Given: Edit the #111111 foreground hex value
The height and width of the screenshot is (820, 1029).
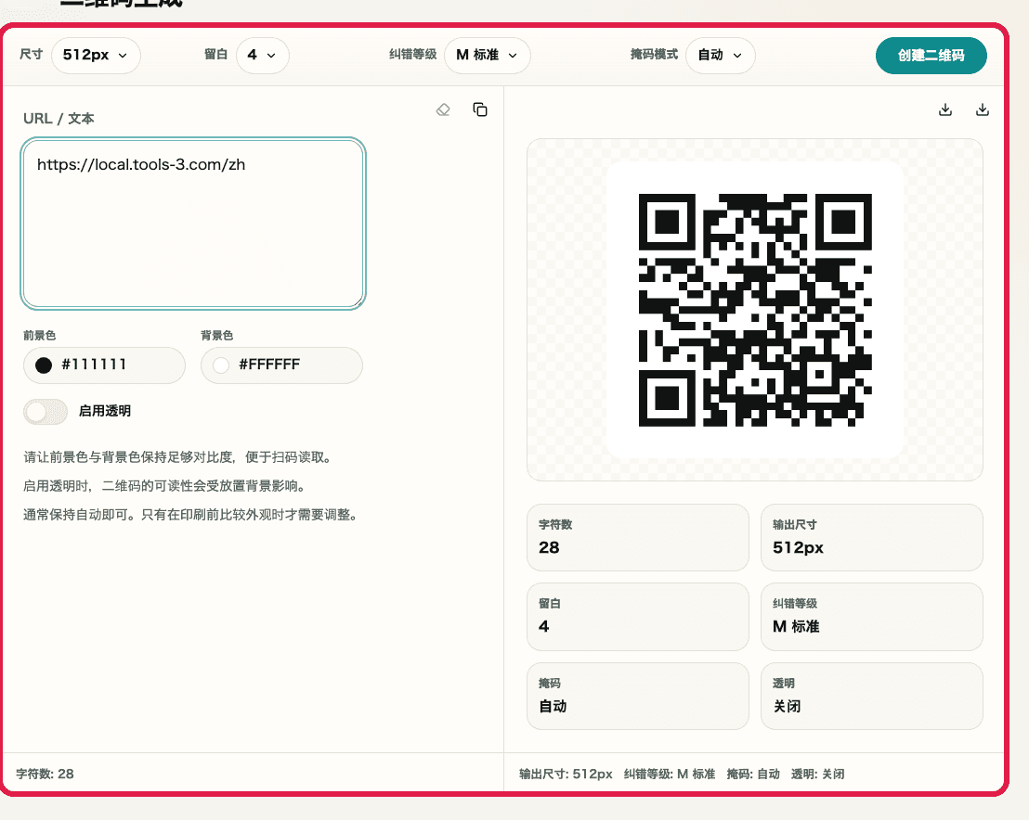Looking at the screenshot, I should coord(98,365).
